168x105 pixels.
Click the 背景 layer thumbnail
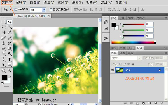120,70
